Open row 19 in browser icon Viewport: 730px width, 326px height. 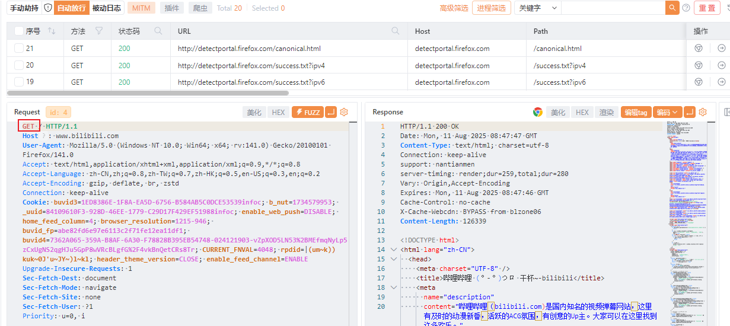click(x=699, y=82)
